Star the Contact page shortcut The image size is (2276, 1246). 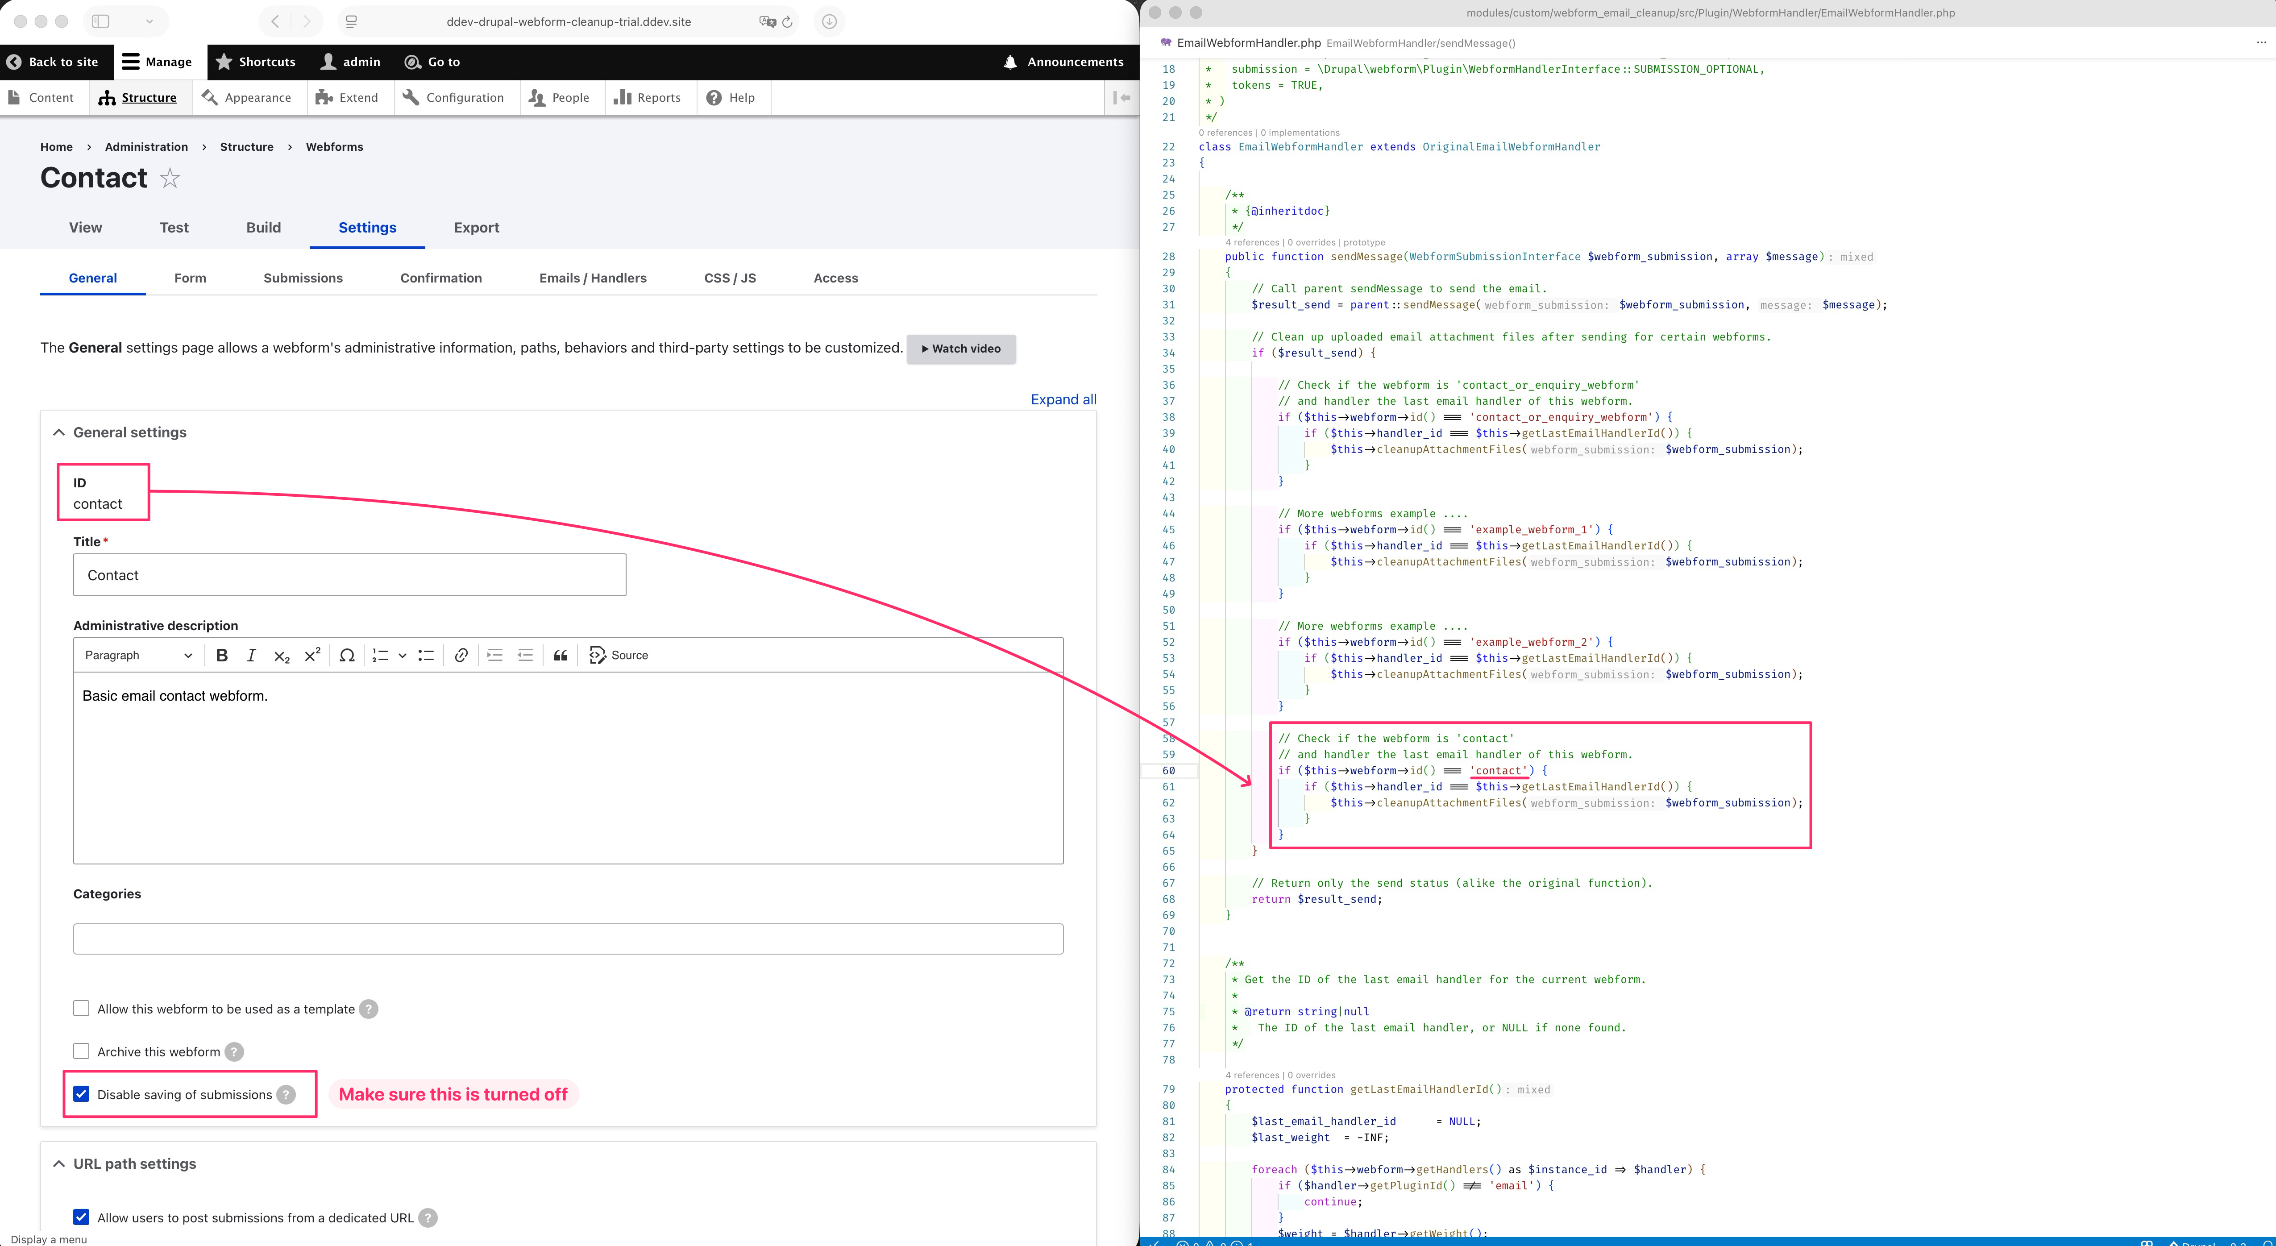[x=170, y=179]
